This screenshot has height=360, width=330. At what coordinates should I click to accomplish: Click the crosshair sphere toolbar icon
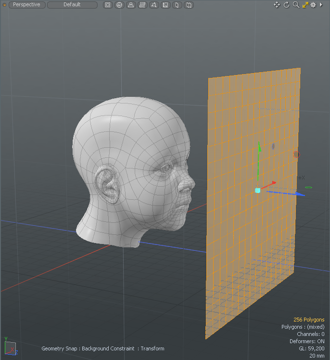tap(119, 5)
